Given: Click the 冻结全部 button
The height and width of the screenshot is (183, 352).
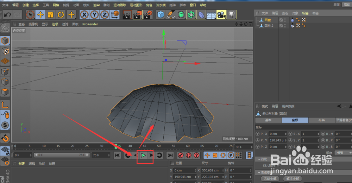Looking at the screenshot, I should pos(270,179).
